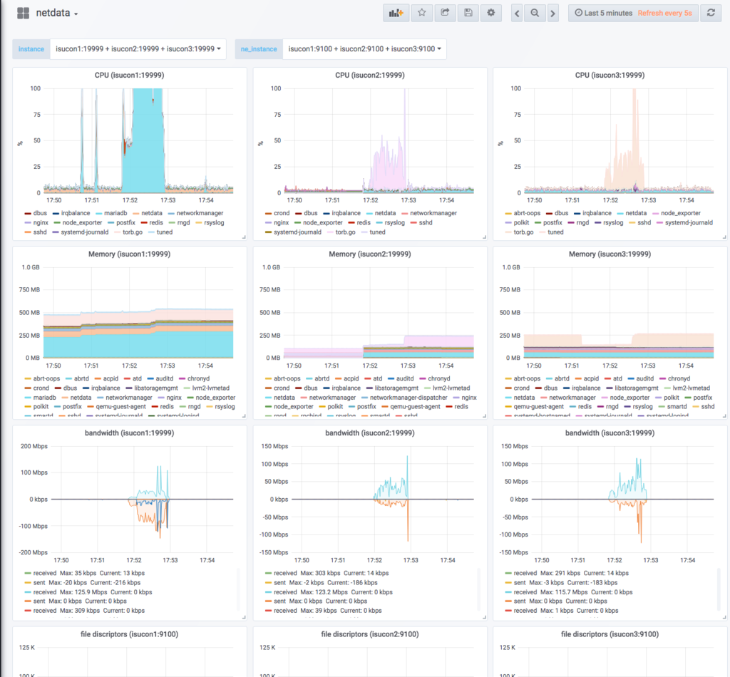Viewport: 730px width, 677px height.
Task: Select 'received Max: 303 kbps' row in bandwidth isucon2 legend
Action: coord(327,573)
